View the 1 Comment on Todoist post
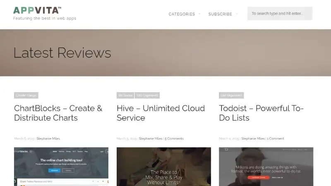The image size is (331, 186). (276, 138)
